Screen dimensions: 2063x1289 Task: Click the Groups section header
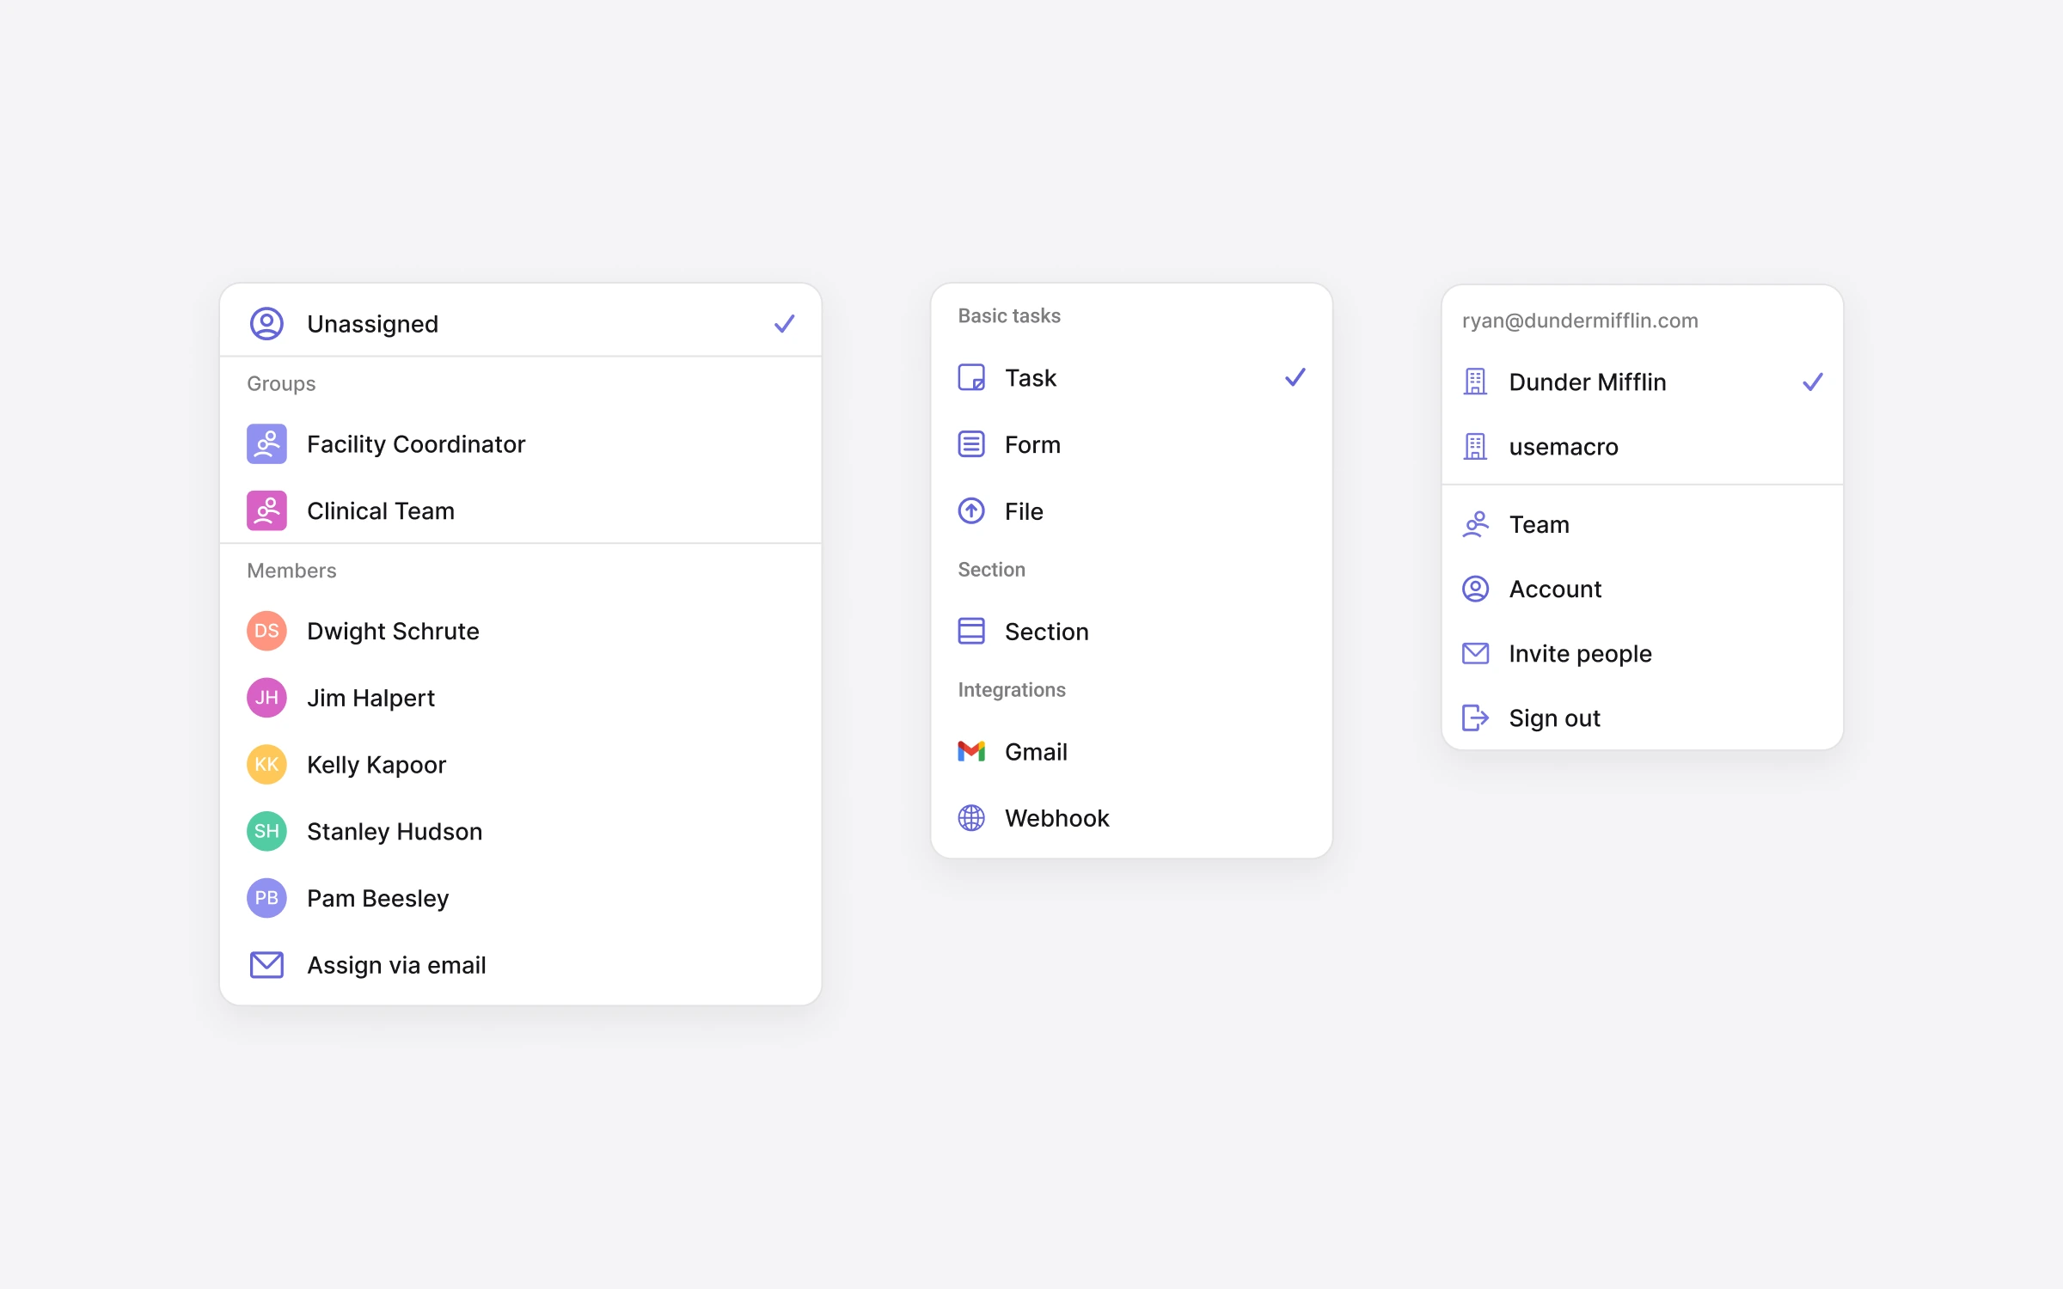pos(281,384)
